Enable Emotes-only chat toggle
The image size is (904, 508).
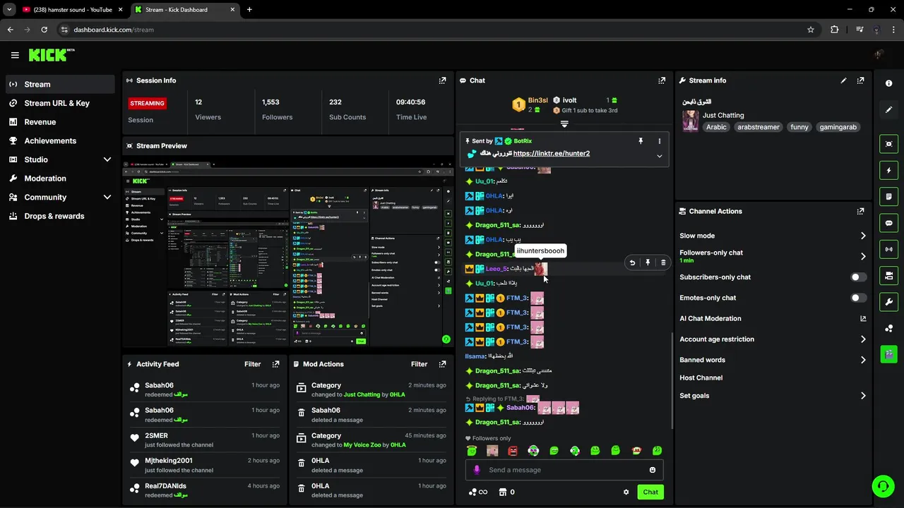858,298
